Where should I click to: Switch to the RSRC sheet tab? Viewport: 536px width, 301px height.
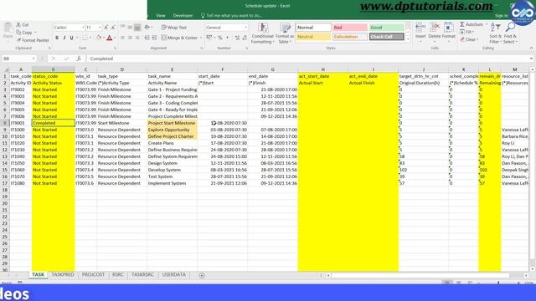click(x=118, y=275)
